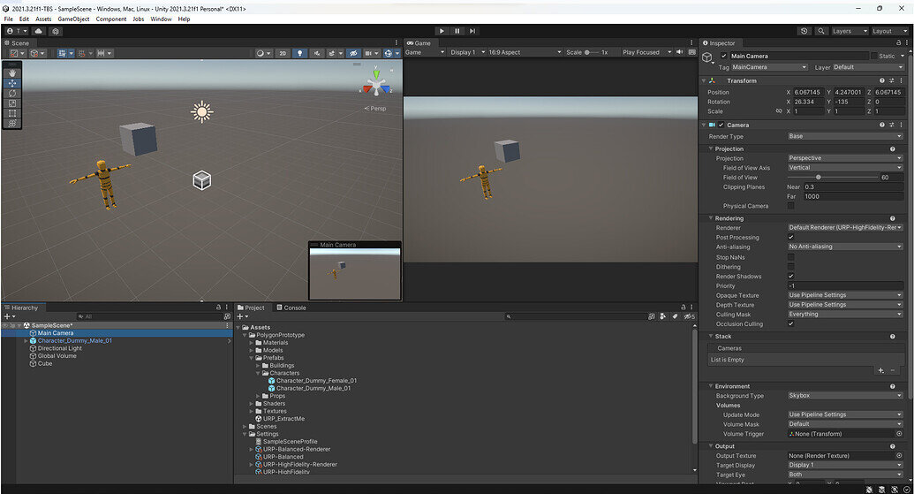Click the Persp projection label
The image size is (914, 494).
pyautogui.click(x=374, y=109)
